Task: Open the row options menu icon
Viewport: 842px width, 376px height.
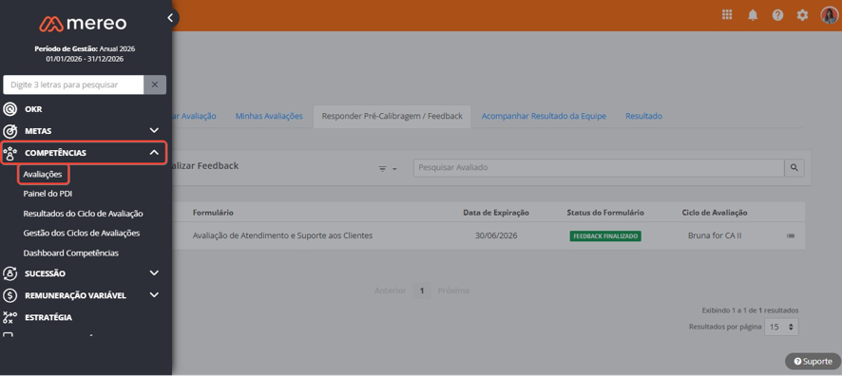Action: point(791,235)
